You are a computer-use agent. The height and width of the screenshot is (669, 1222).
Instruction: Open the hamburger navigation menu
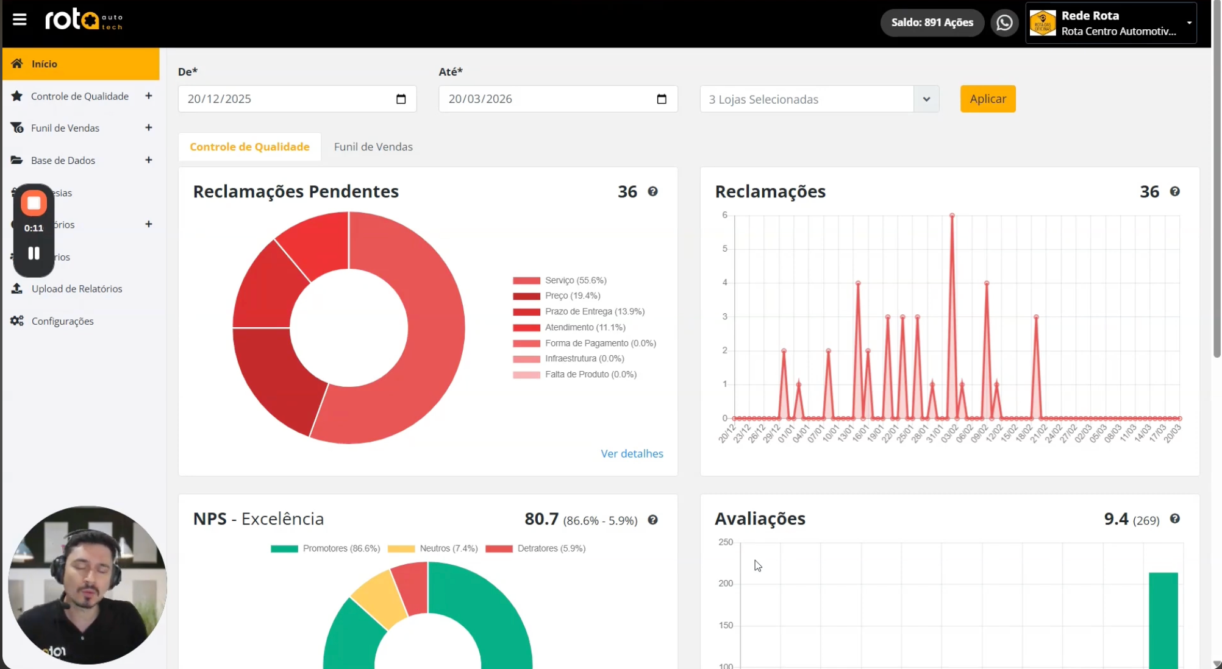[x=20, y=20]
